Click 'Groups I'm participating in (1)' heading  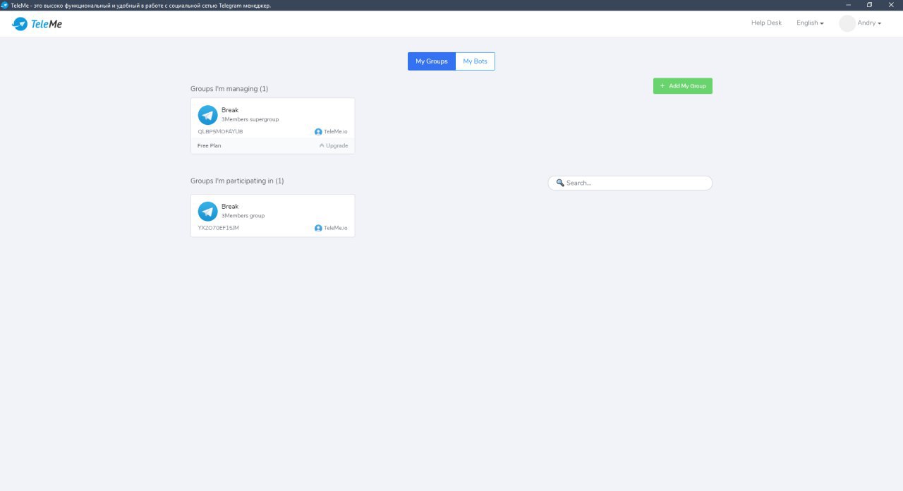tap(237, 181)
